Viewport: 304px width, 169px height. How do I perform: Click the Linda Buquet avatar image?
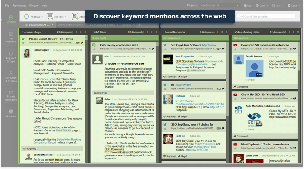(x=27, y=53)
